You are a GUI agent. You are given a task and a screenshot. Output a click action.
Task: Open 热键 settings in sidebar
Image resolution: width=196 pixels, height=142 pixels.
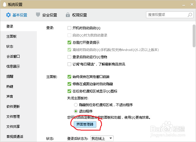(19, 87)
